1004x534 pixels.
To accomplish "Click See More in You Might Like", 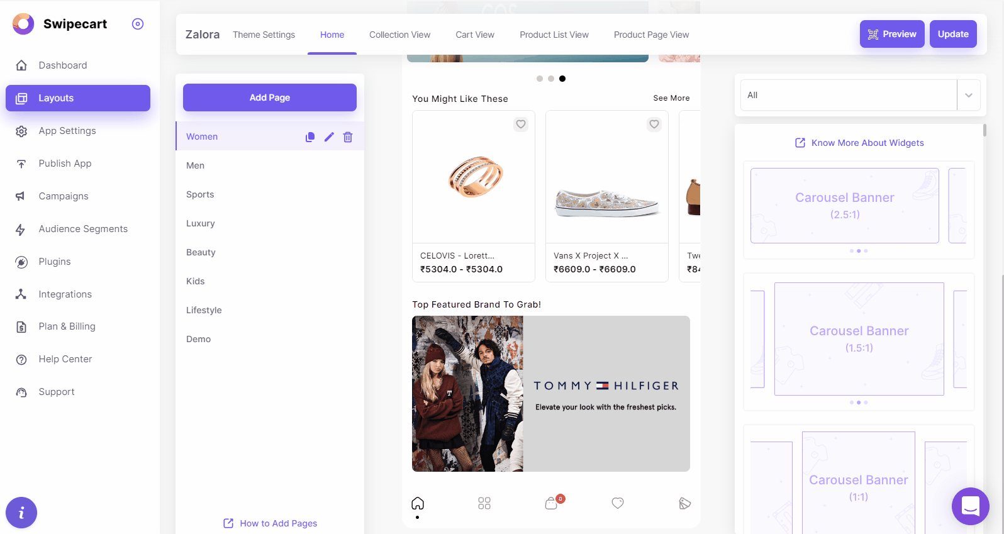I will 671,98.
